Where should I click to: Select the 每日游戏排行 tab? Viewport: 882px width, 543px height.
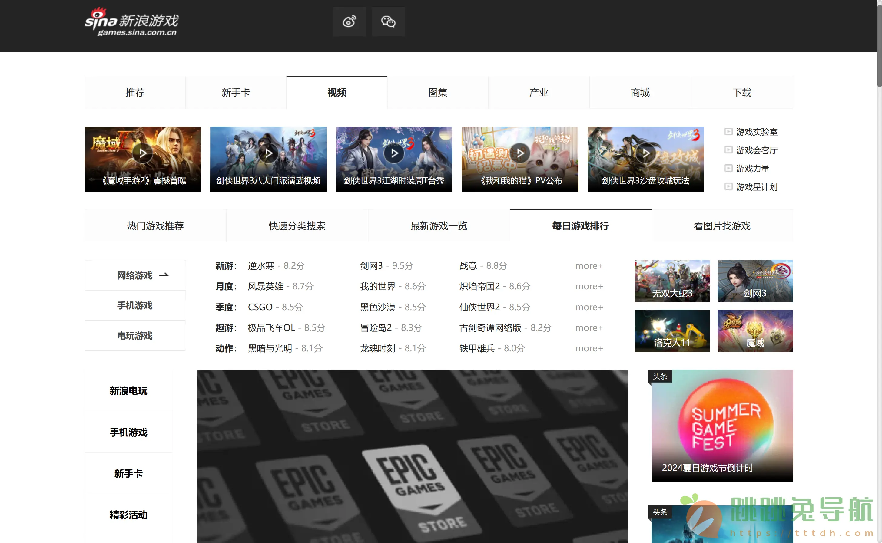coord(581,226)
